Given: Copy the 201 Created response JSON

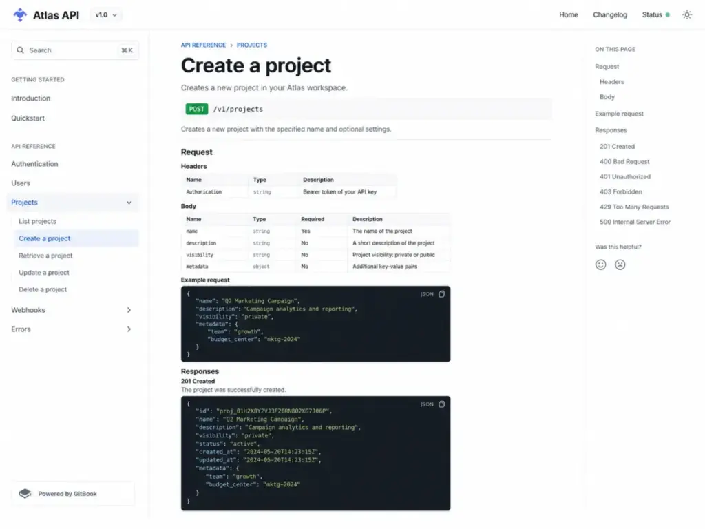Looking at the screenshot, I should [x=441, y=404].
